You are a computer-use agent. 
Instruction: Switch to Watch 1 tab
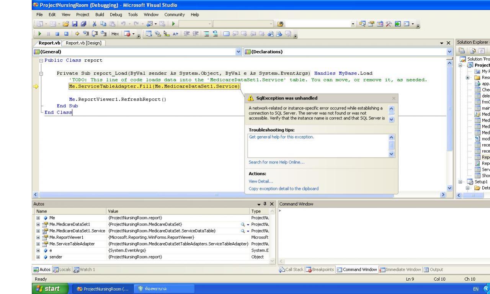(85, 269)
